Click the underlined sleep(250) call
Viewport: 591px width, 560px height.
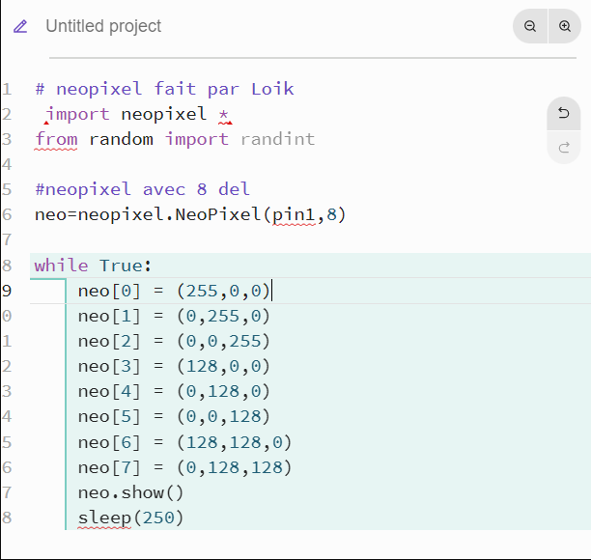point(130,518)
